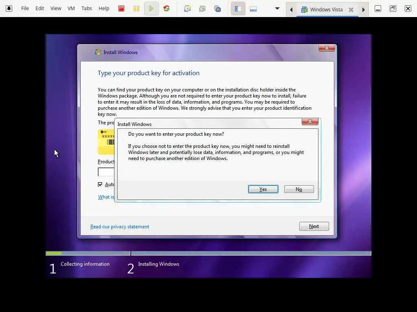Open the Help menu

coord(104,9)
